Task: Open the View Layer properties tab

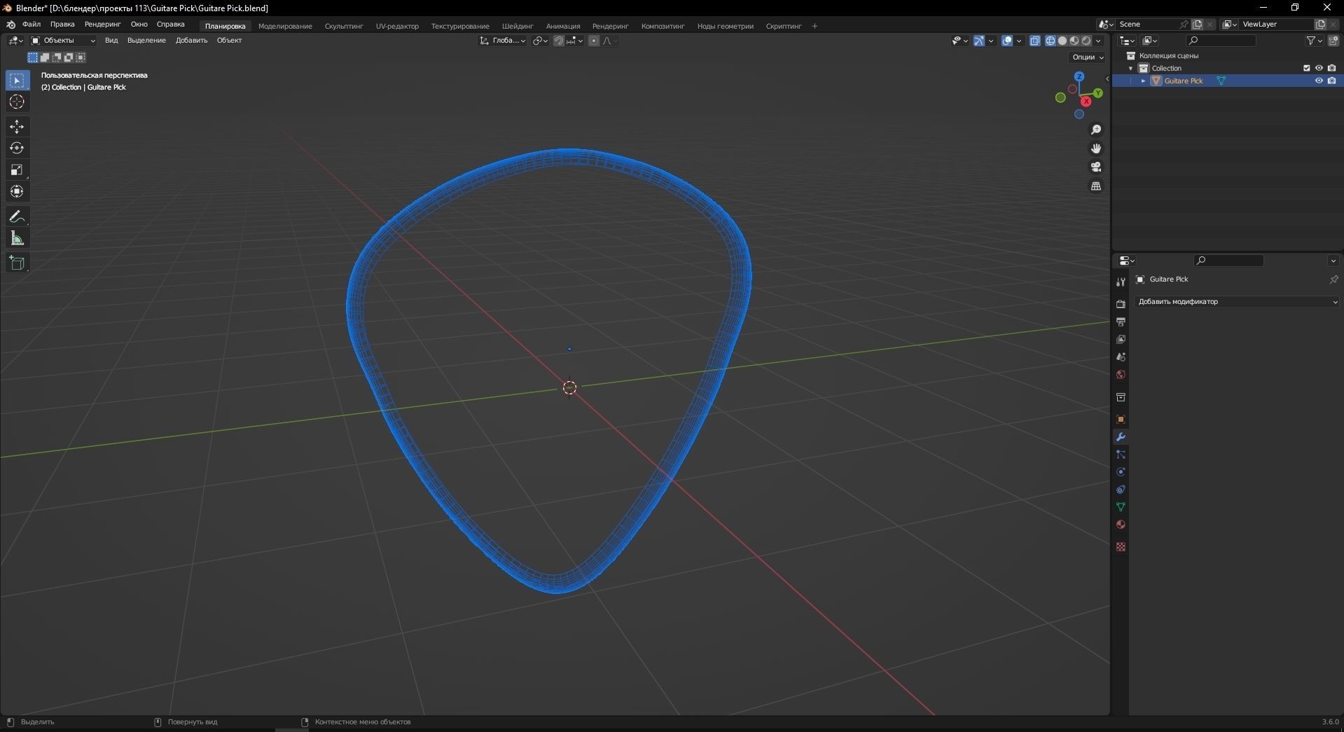Action: (1121, 339)
